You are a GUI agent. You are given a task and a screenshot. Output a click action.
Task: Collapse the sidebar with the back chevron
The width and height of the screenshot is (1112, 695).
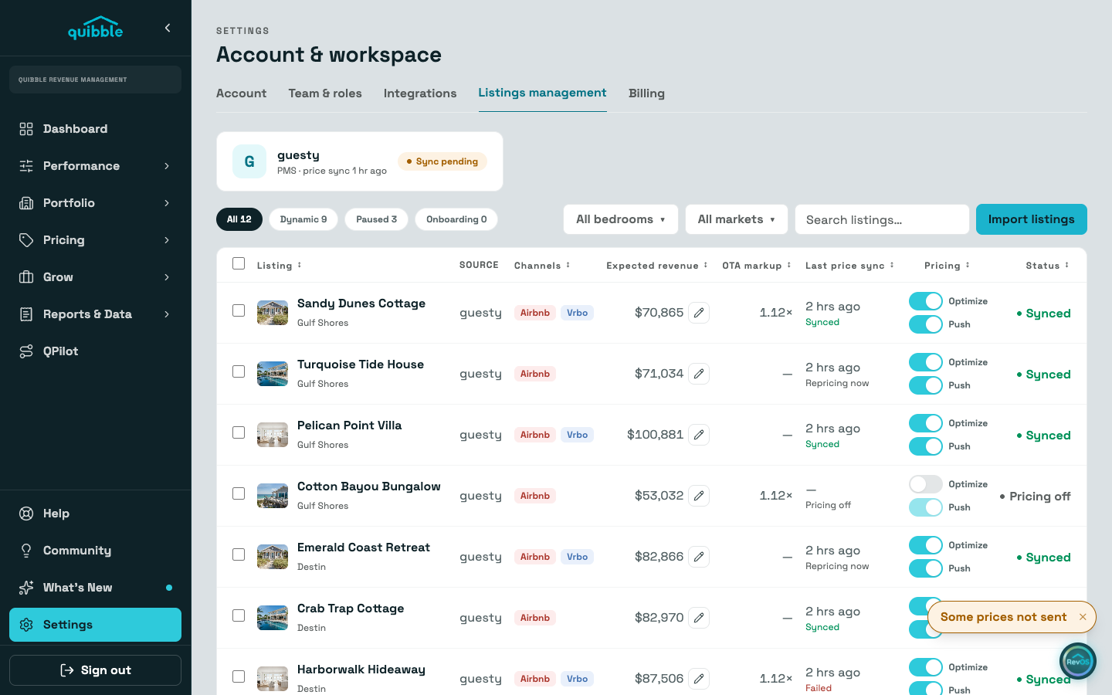pos(168,28)
